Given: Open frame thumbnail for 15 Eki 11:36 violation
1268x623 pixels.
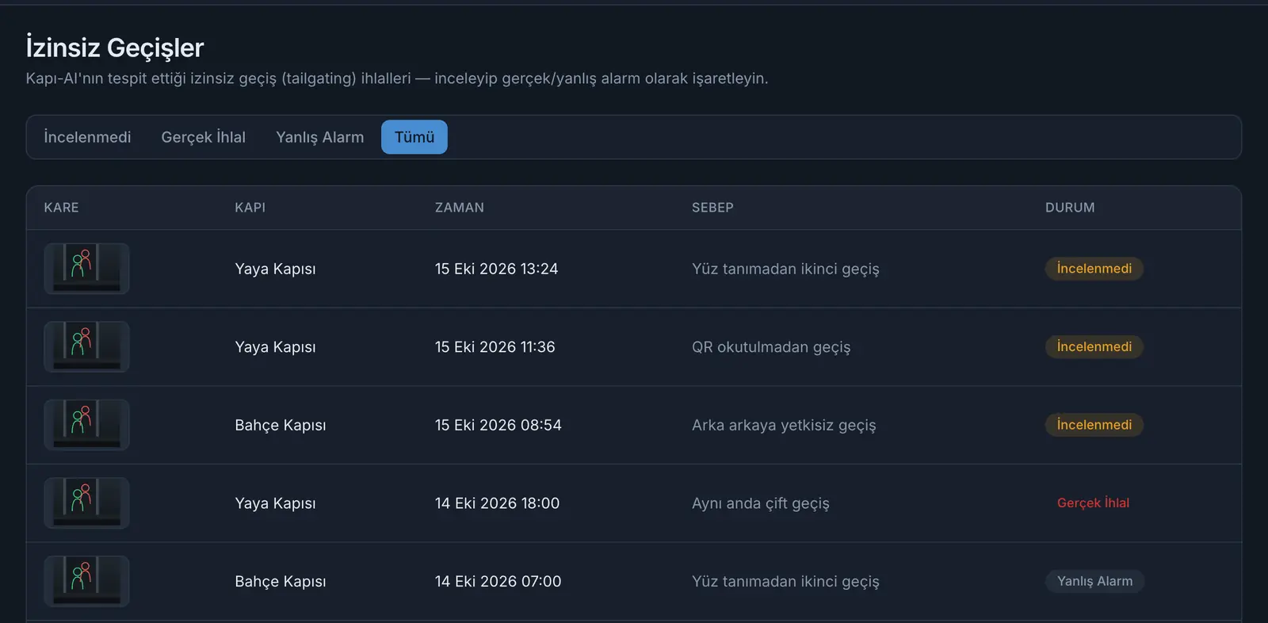Looking at the screenshot, I should tap(86, 346).
